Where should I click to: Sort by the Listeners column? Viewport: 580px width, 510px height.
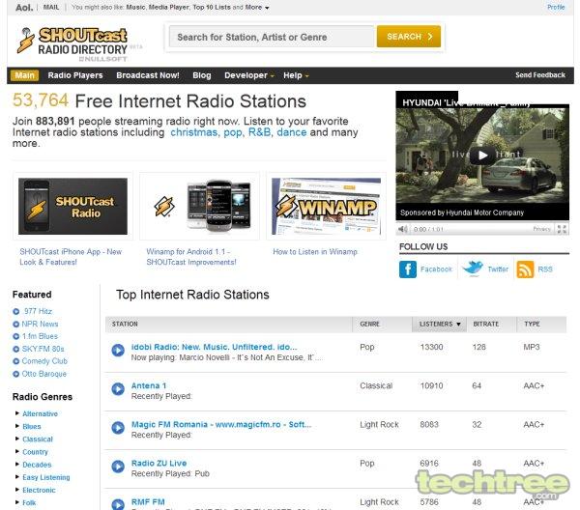click(440, 325)
